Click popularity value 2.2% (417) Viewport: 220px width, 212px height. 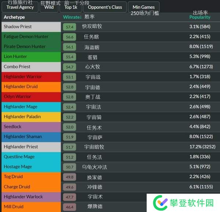(200, 97)
